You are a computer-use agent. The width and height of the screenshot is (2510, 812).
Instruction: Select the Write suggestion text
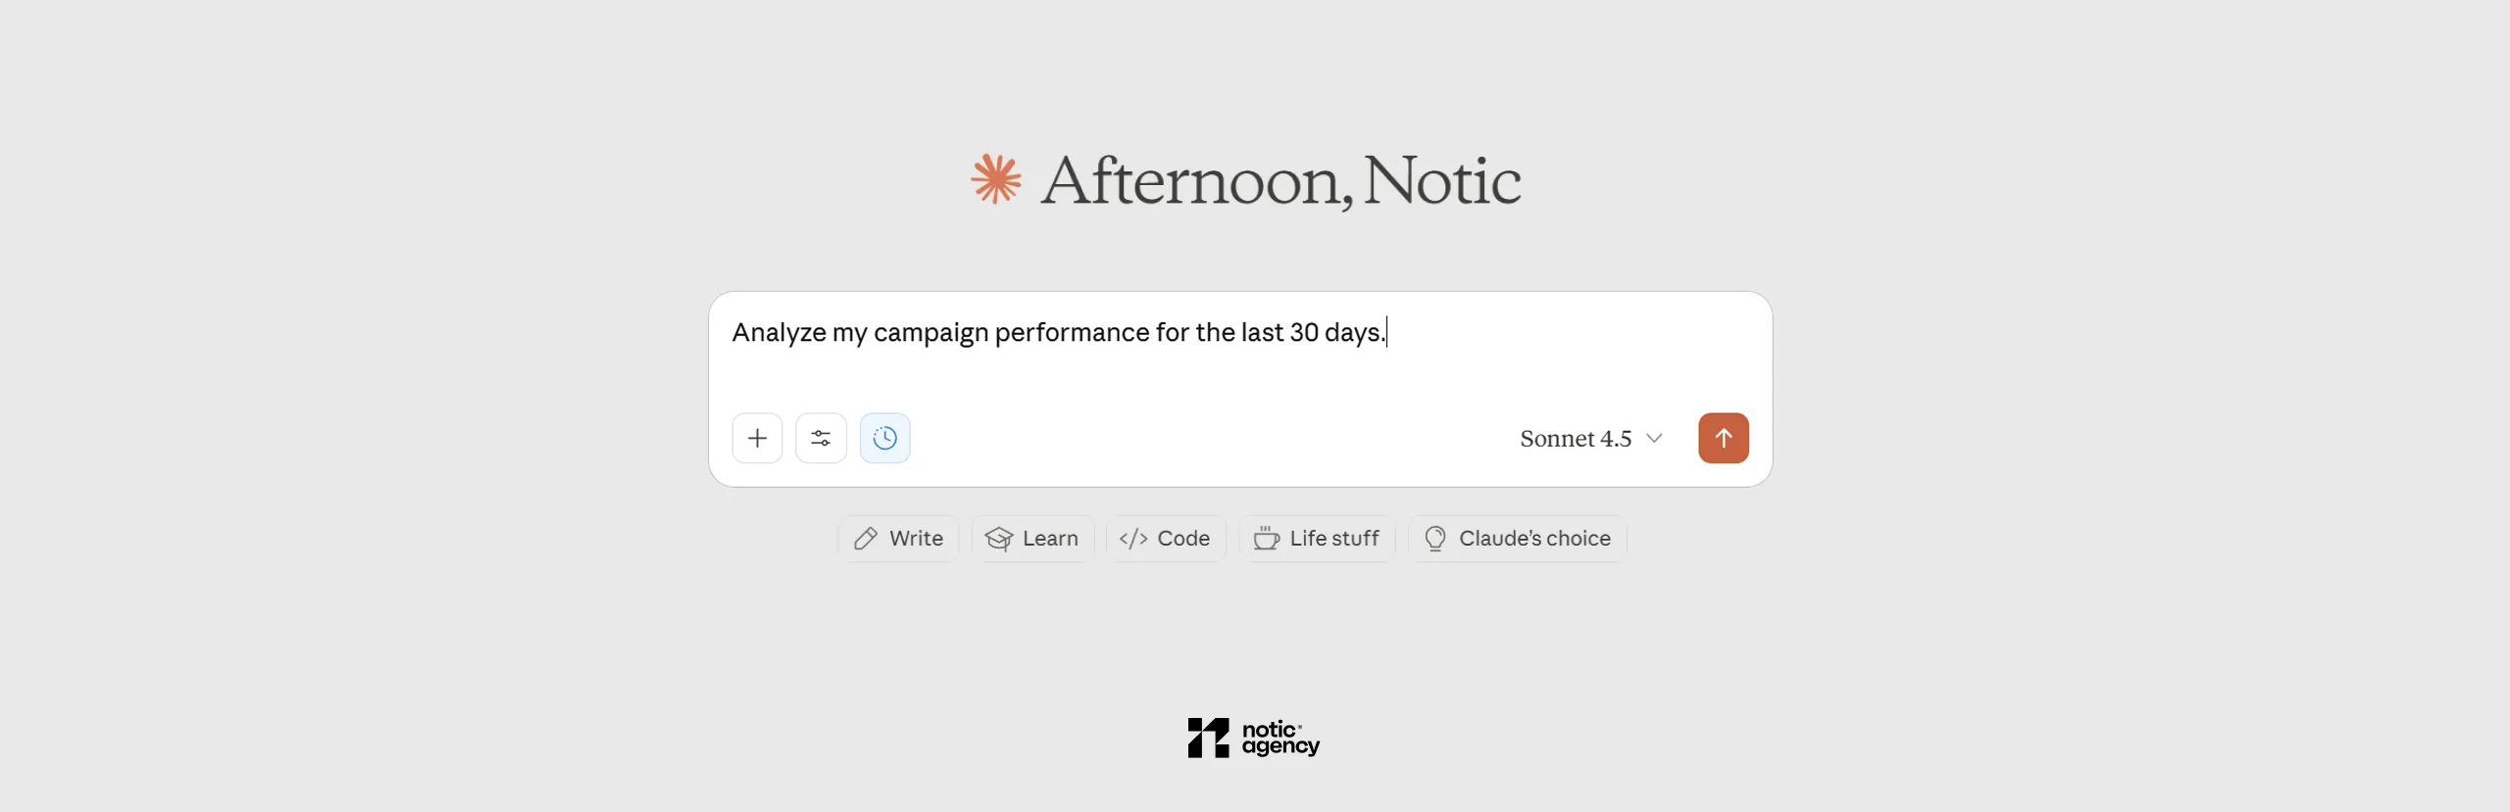click(x=916, y=539)
